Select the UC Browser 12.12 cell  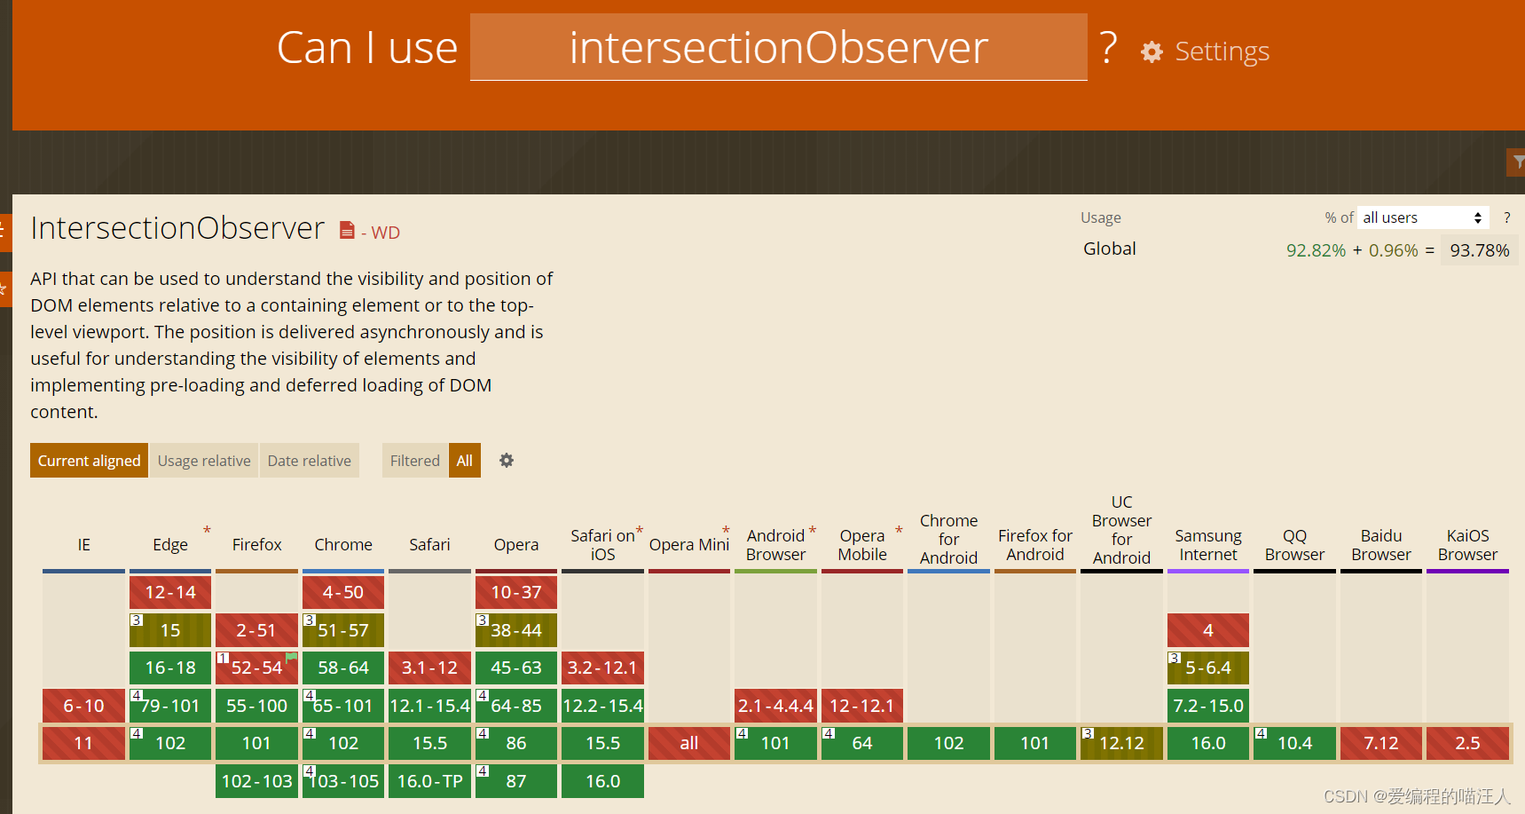[1121, 743]
